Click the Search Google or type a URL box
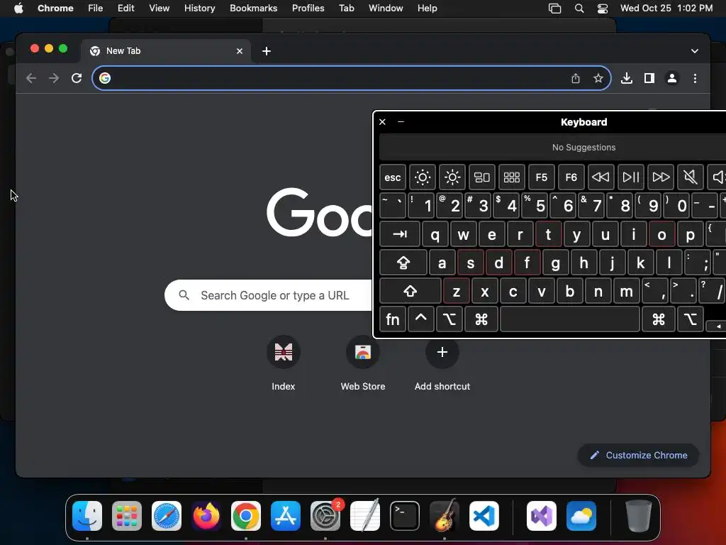The height and width of the screenshot is (545, 726). pyautogui.click(x=269, y=295)
